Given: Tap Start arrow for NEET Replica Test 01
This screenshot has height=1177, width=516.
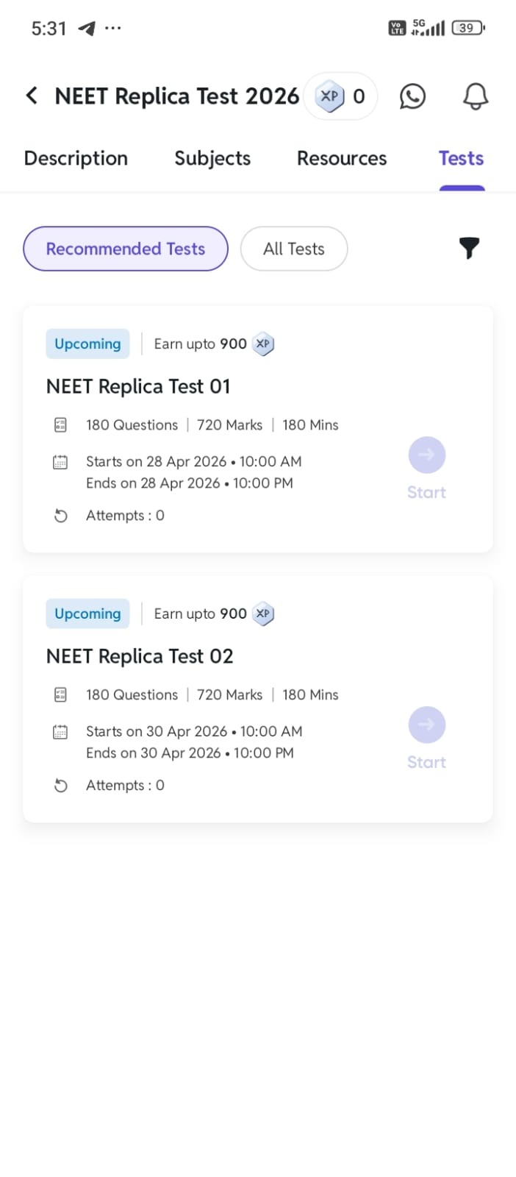Looking at the screenshot, I should pos(427,455).
